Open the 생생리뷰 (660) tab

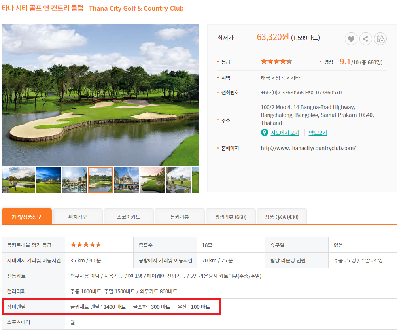[x=231, y=217]
